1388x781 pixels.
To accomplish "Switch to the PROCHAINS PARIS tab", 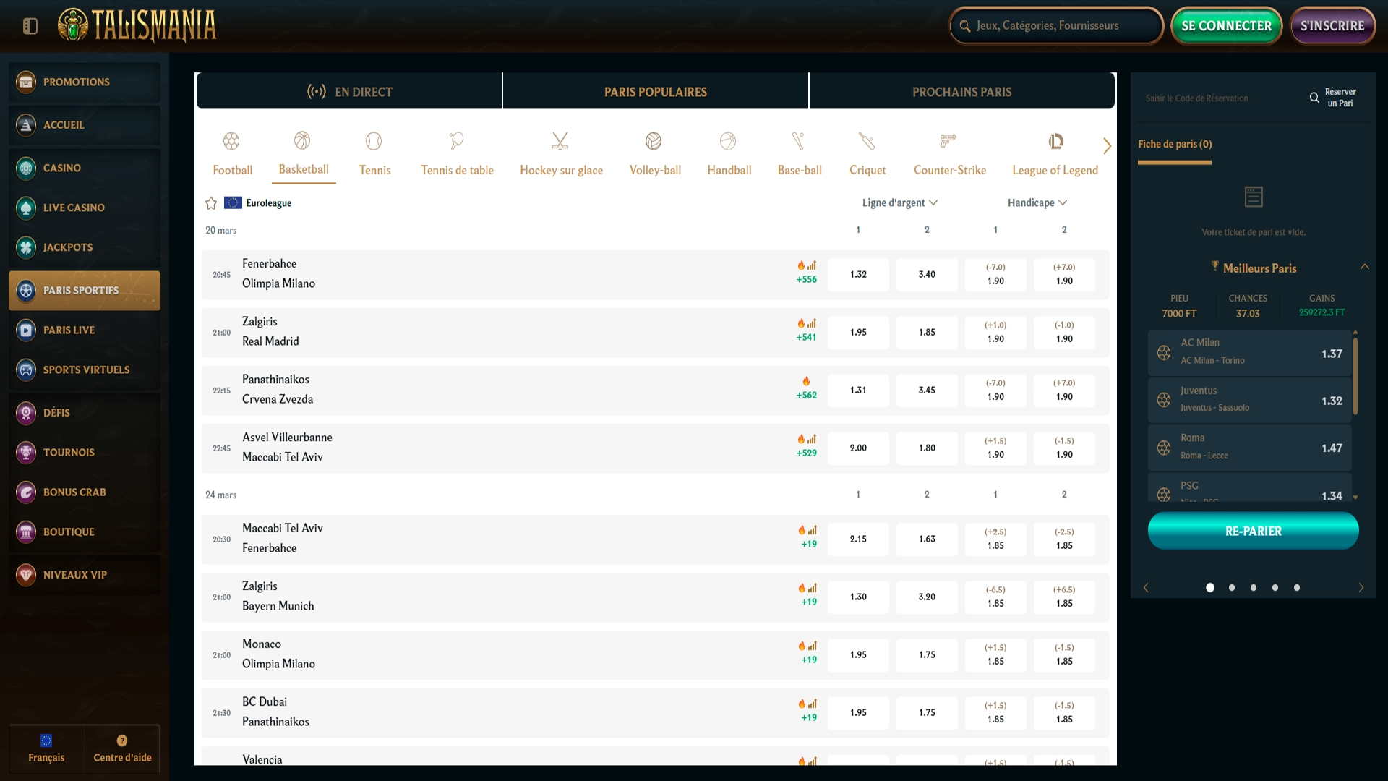I will coord(961,92).
